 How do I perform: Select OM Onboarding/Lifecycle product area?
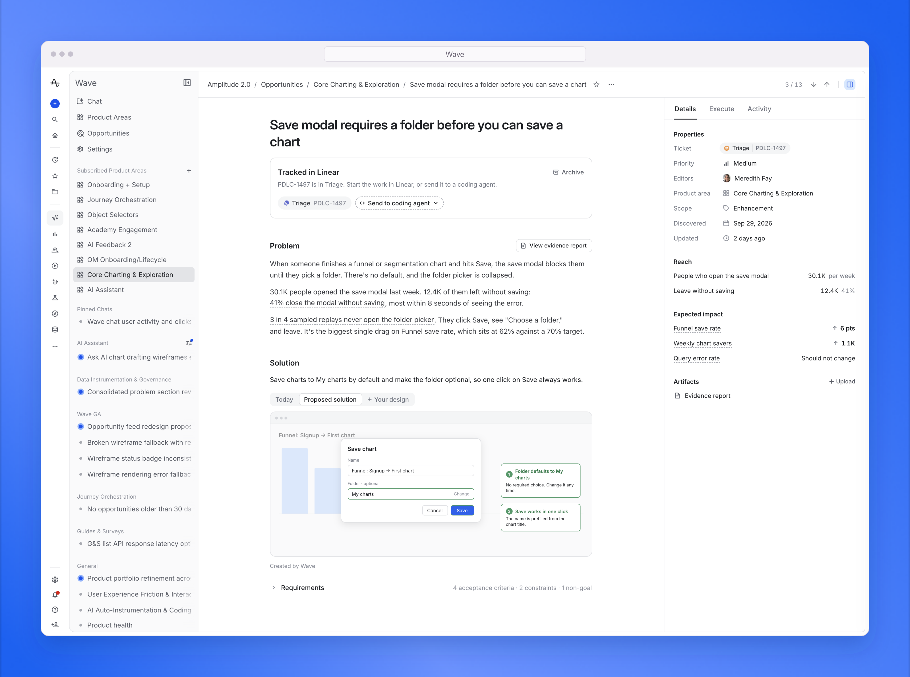(x=134, y=260)
